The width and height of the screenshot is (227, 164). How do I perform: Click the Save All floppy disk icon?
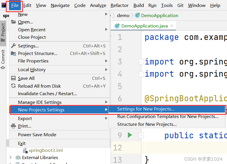coord(13,78)
